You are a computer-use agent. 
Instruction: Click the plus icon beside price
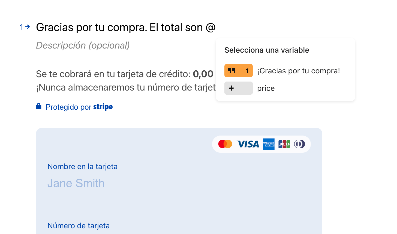click(x=238, y=88)
